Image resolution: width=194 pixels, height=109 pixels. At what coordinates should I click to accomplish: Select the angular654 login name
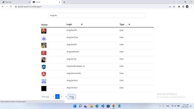click(72, 45)
